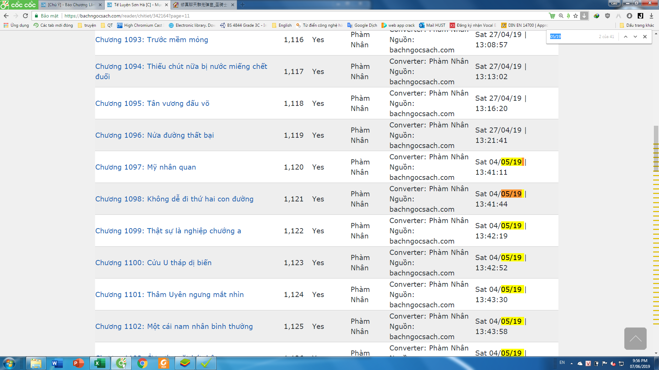659x370 pixels.
Task: Open a new browser tab
Action: click(x=243, y=5)
